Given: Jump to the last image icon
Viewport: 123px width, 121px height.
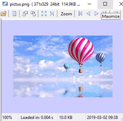Looking at the screenshot, I should (x=104, y=12).
